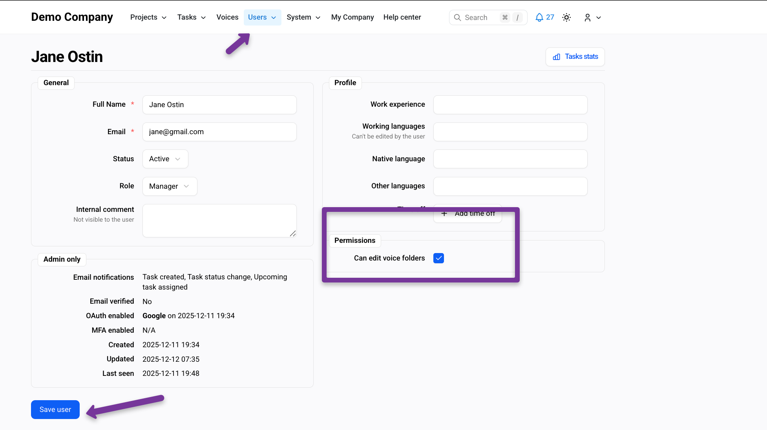Click the Admin only section label
Image resolution: width=767 pixels, height=430 pixels.
click(x=62, y=259)
